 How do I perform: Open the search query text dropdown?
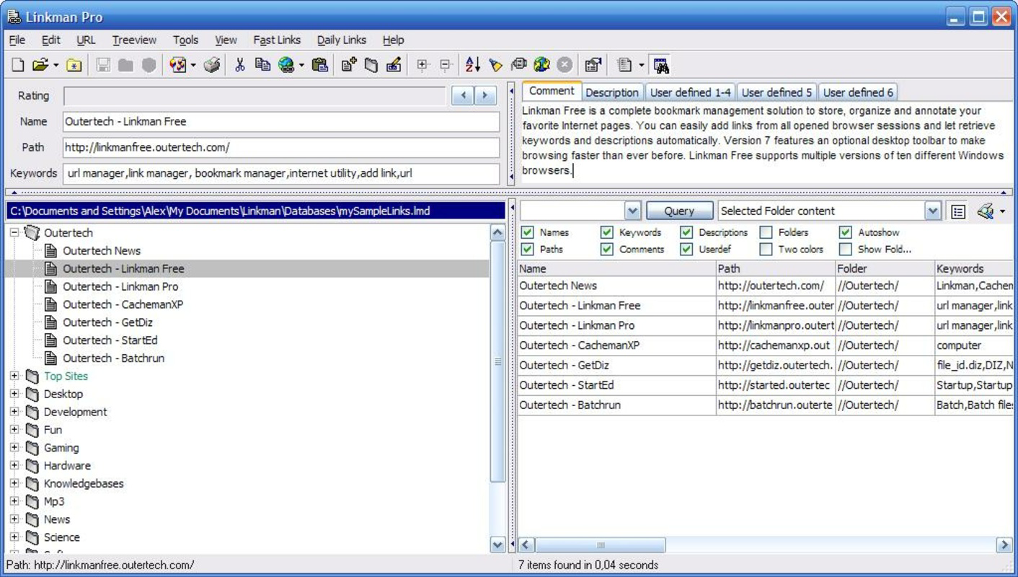coord(632,211)
